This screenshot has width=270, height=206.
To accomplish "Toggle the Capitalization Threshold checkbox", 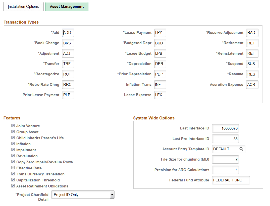I will (x=13, y=180).
